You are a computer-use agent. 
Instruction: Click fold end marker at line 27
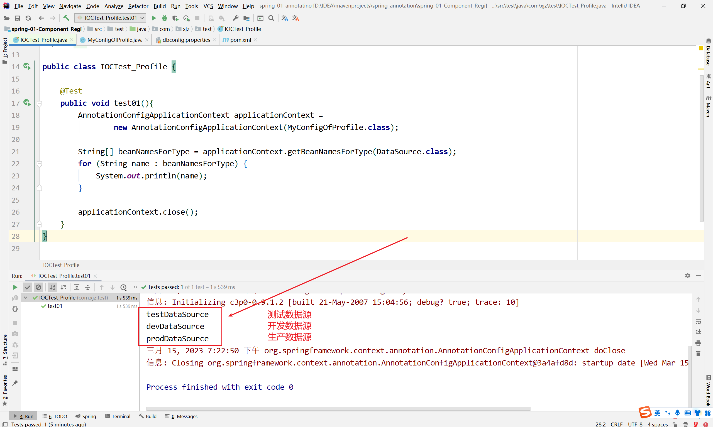point(40,224)
